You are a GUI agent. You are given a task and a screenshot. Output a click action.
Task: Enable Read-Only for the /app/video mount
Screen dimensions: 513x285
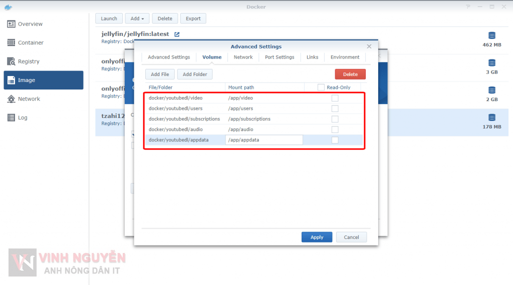click(x=335, y=98)
